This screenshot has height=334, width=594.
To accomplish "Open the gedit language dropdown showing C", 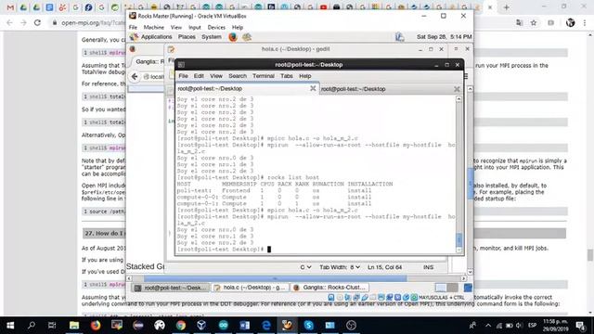I will point(305,267).
